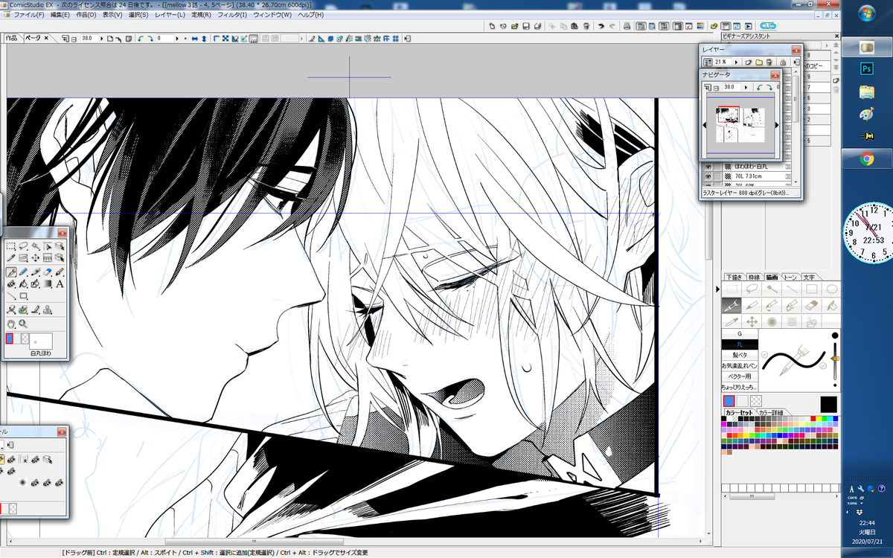Pick the eraser in Beginner's Assistant tools

coord(811,306)
